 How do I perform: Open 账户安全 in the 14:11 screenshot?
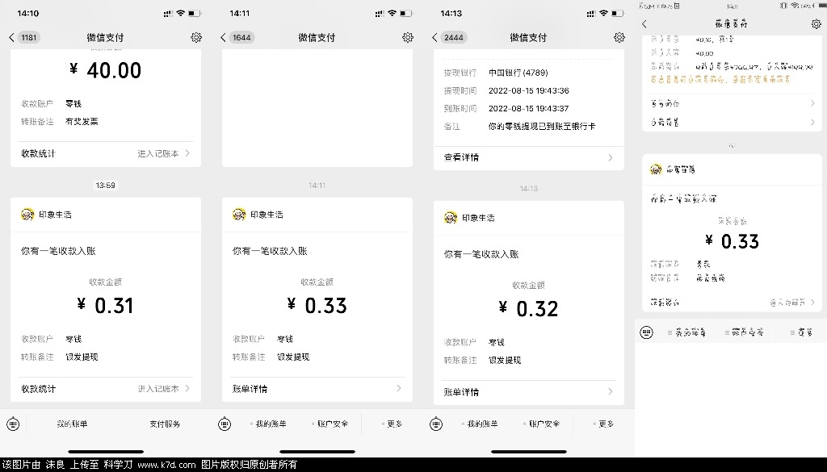330,424
